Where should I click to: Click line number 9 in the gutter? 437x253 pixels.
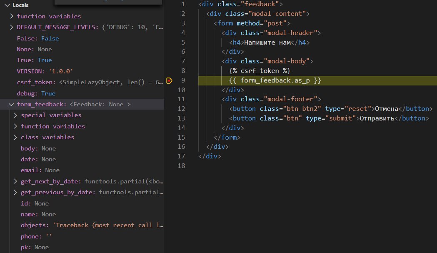(x=183, y=80)
